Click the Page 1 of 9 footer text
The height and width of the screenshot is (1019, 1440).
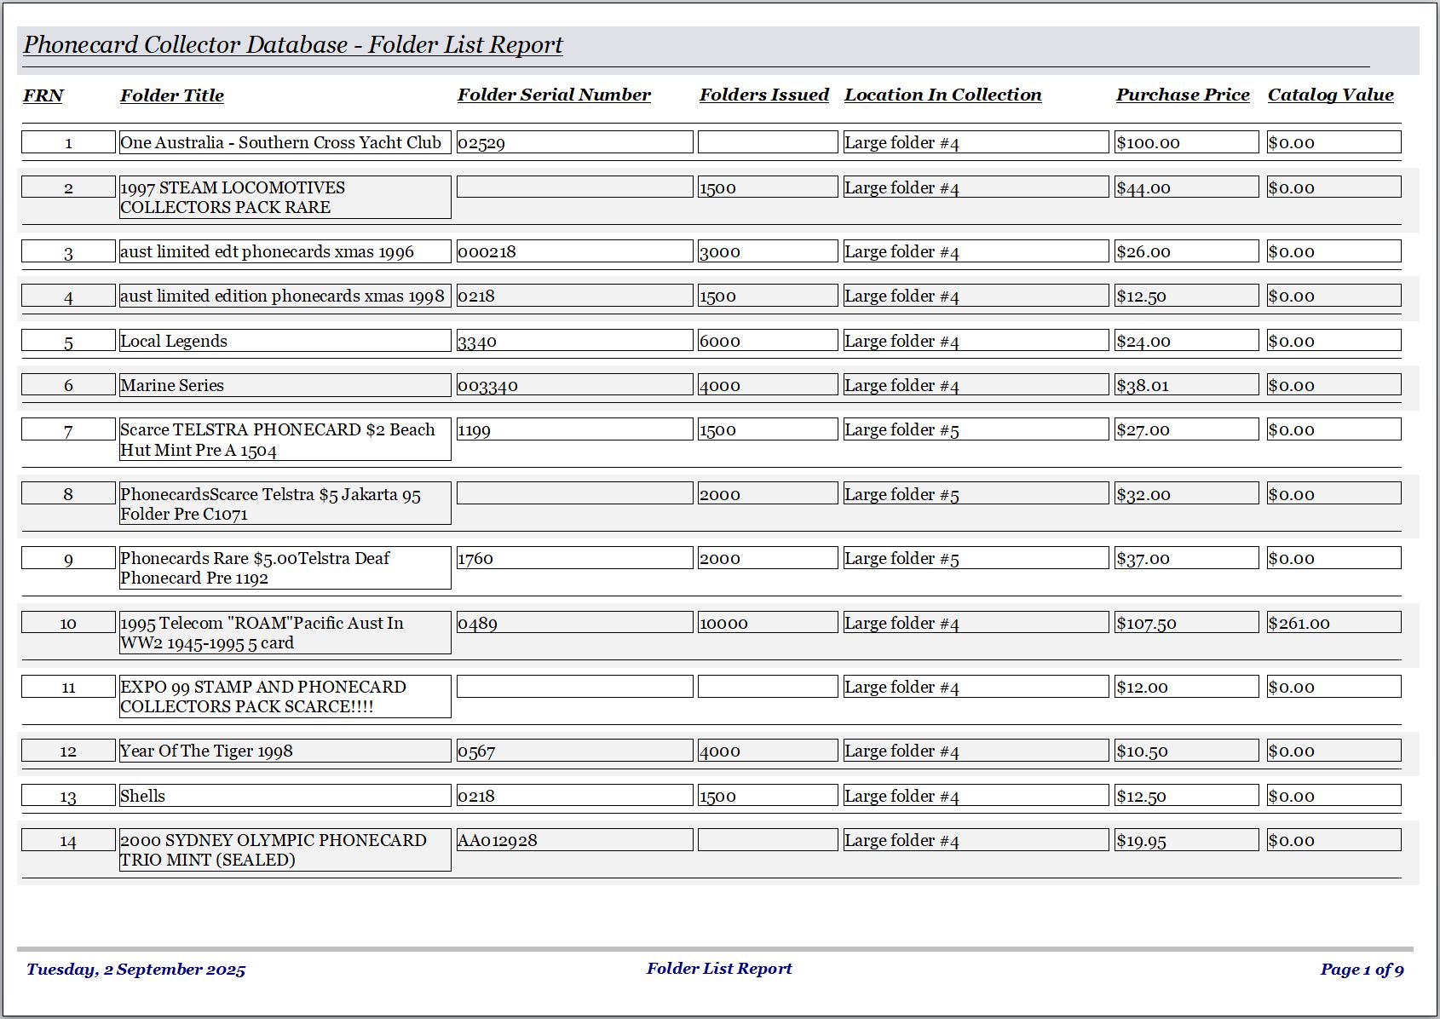pyautogui.click(x=1362, y=969)
